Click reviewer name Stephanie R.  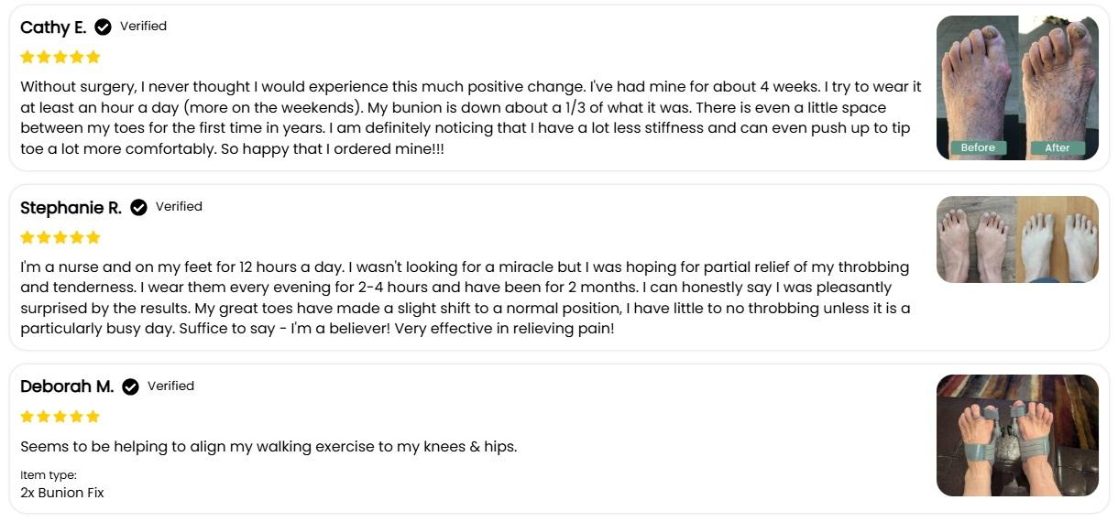[x=71, y=208]
